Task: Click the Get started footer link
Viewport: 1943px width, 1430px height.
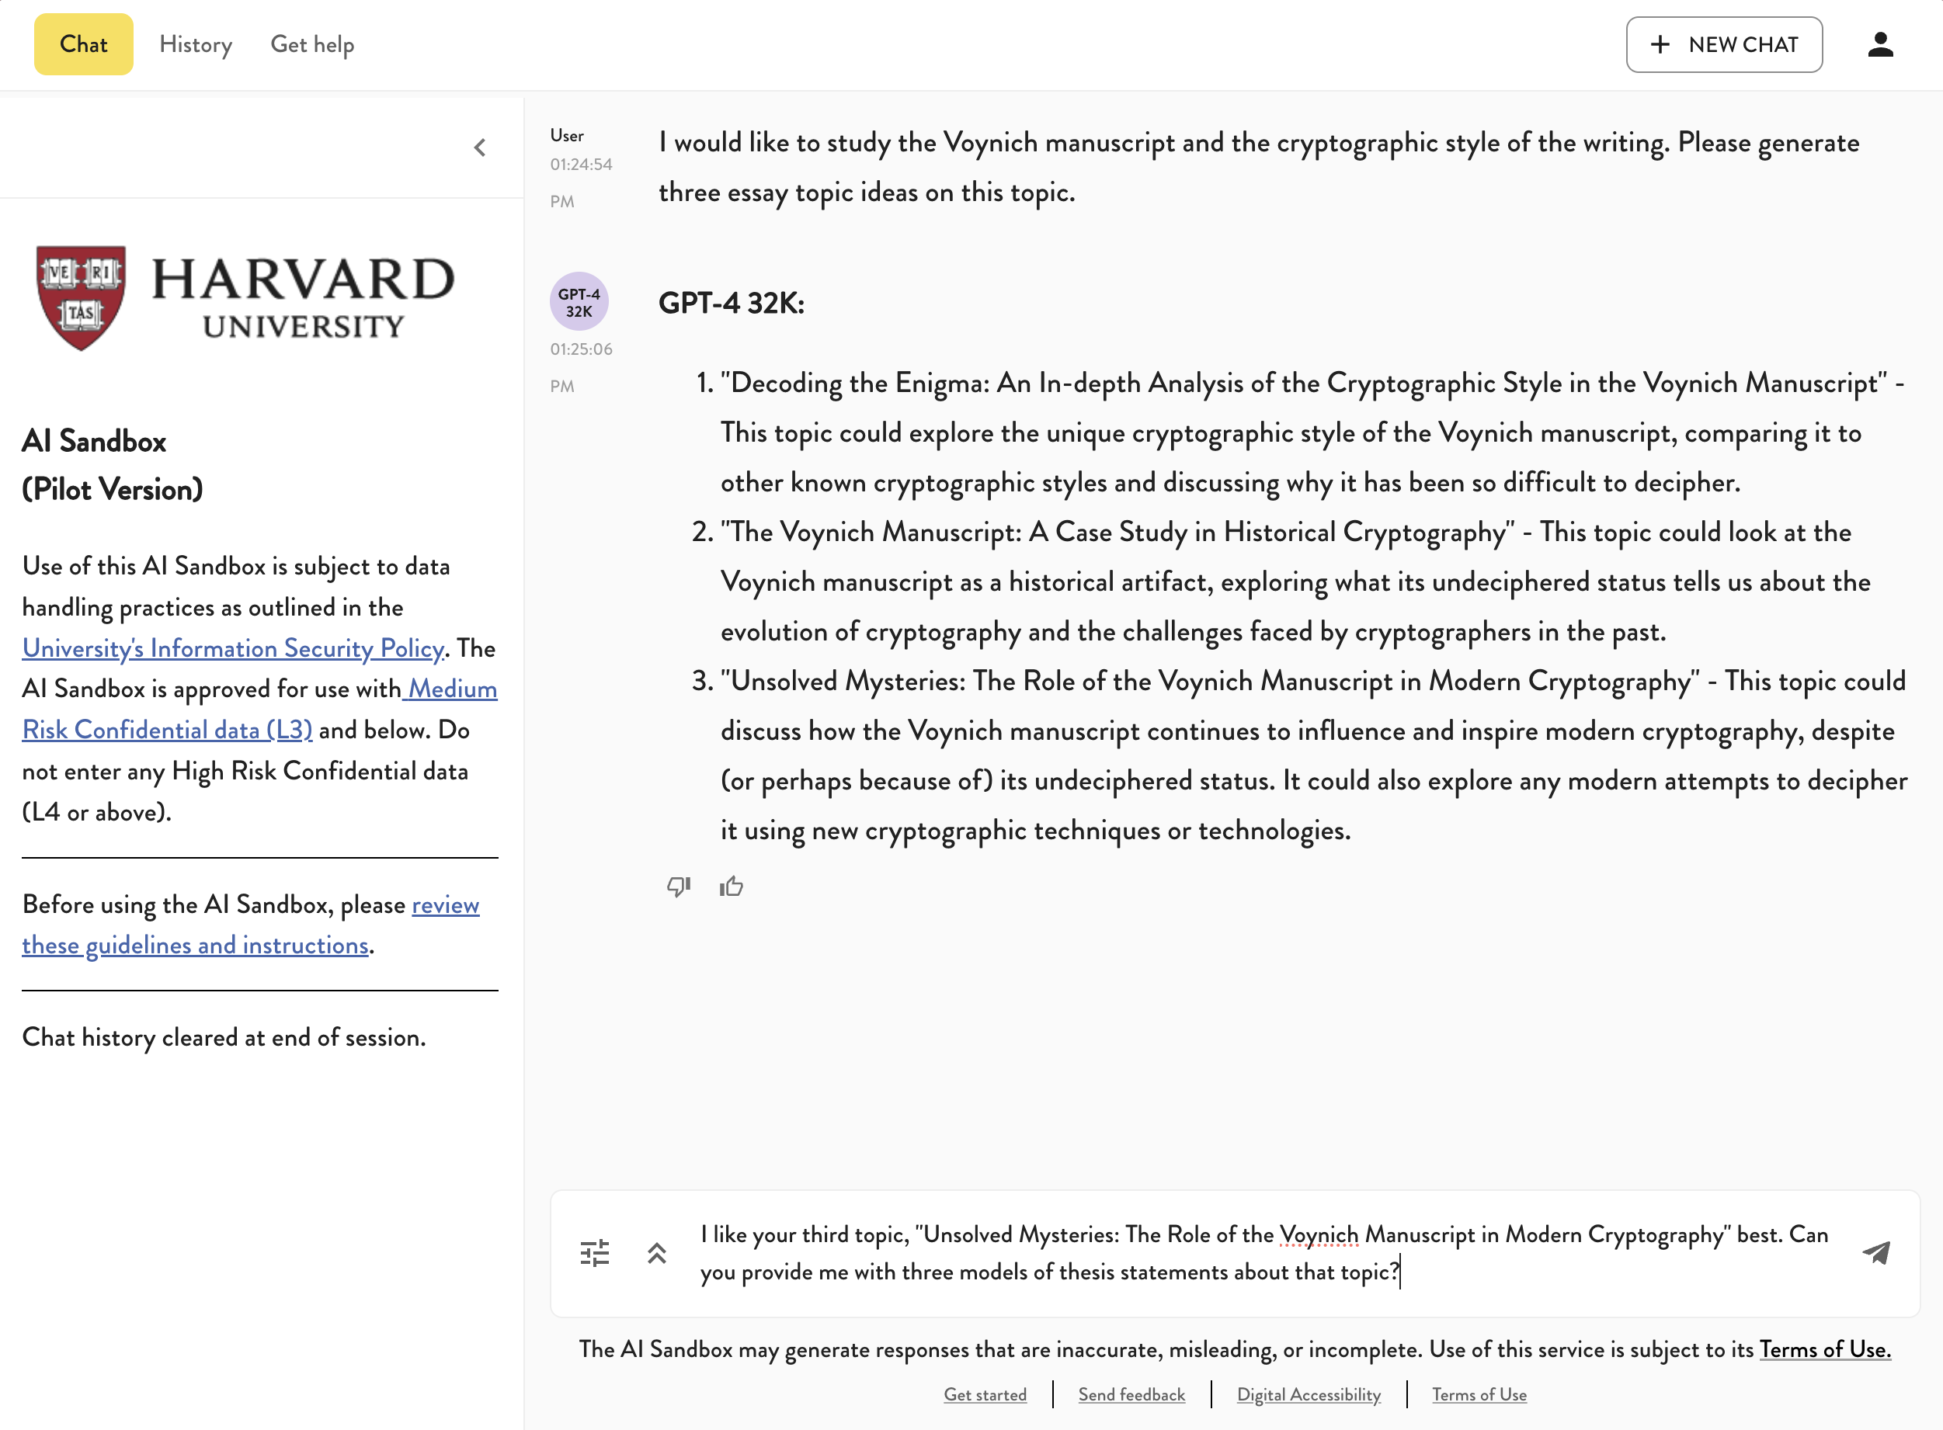Action: click(x=985, y=1394)
